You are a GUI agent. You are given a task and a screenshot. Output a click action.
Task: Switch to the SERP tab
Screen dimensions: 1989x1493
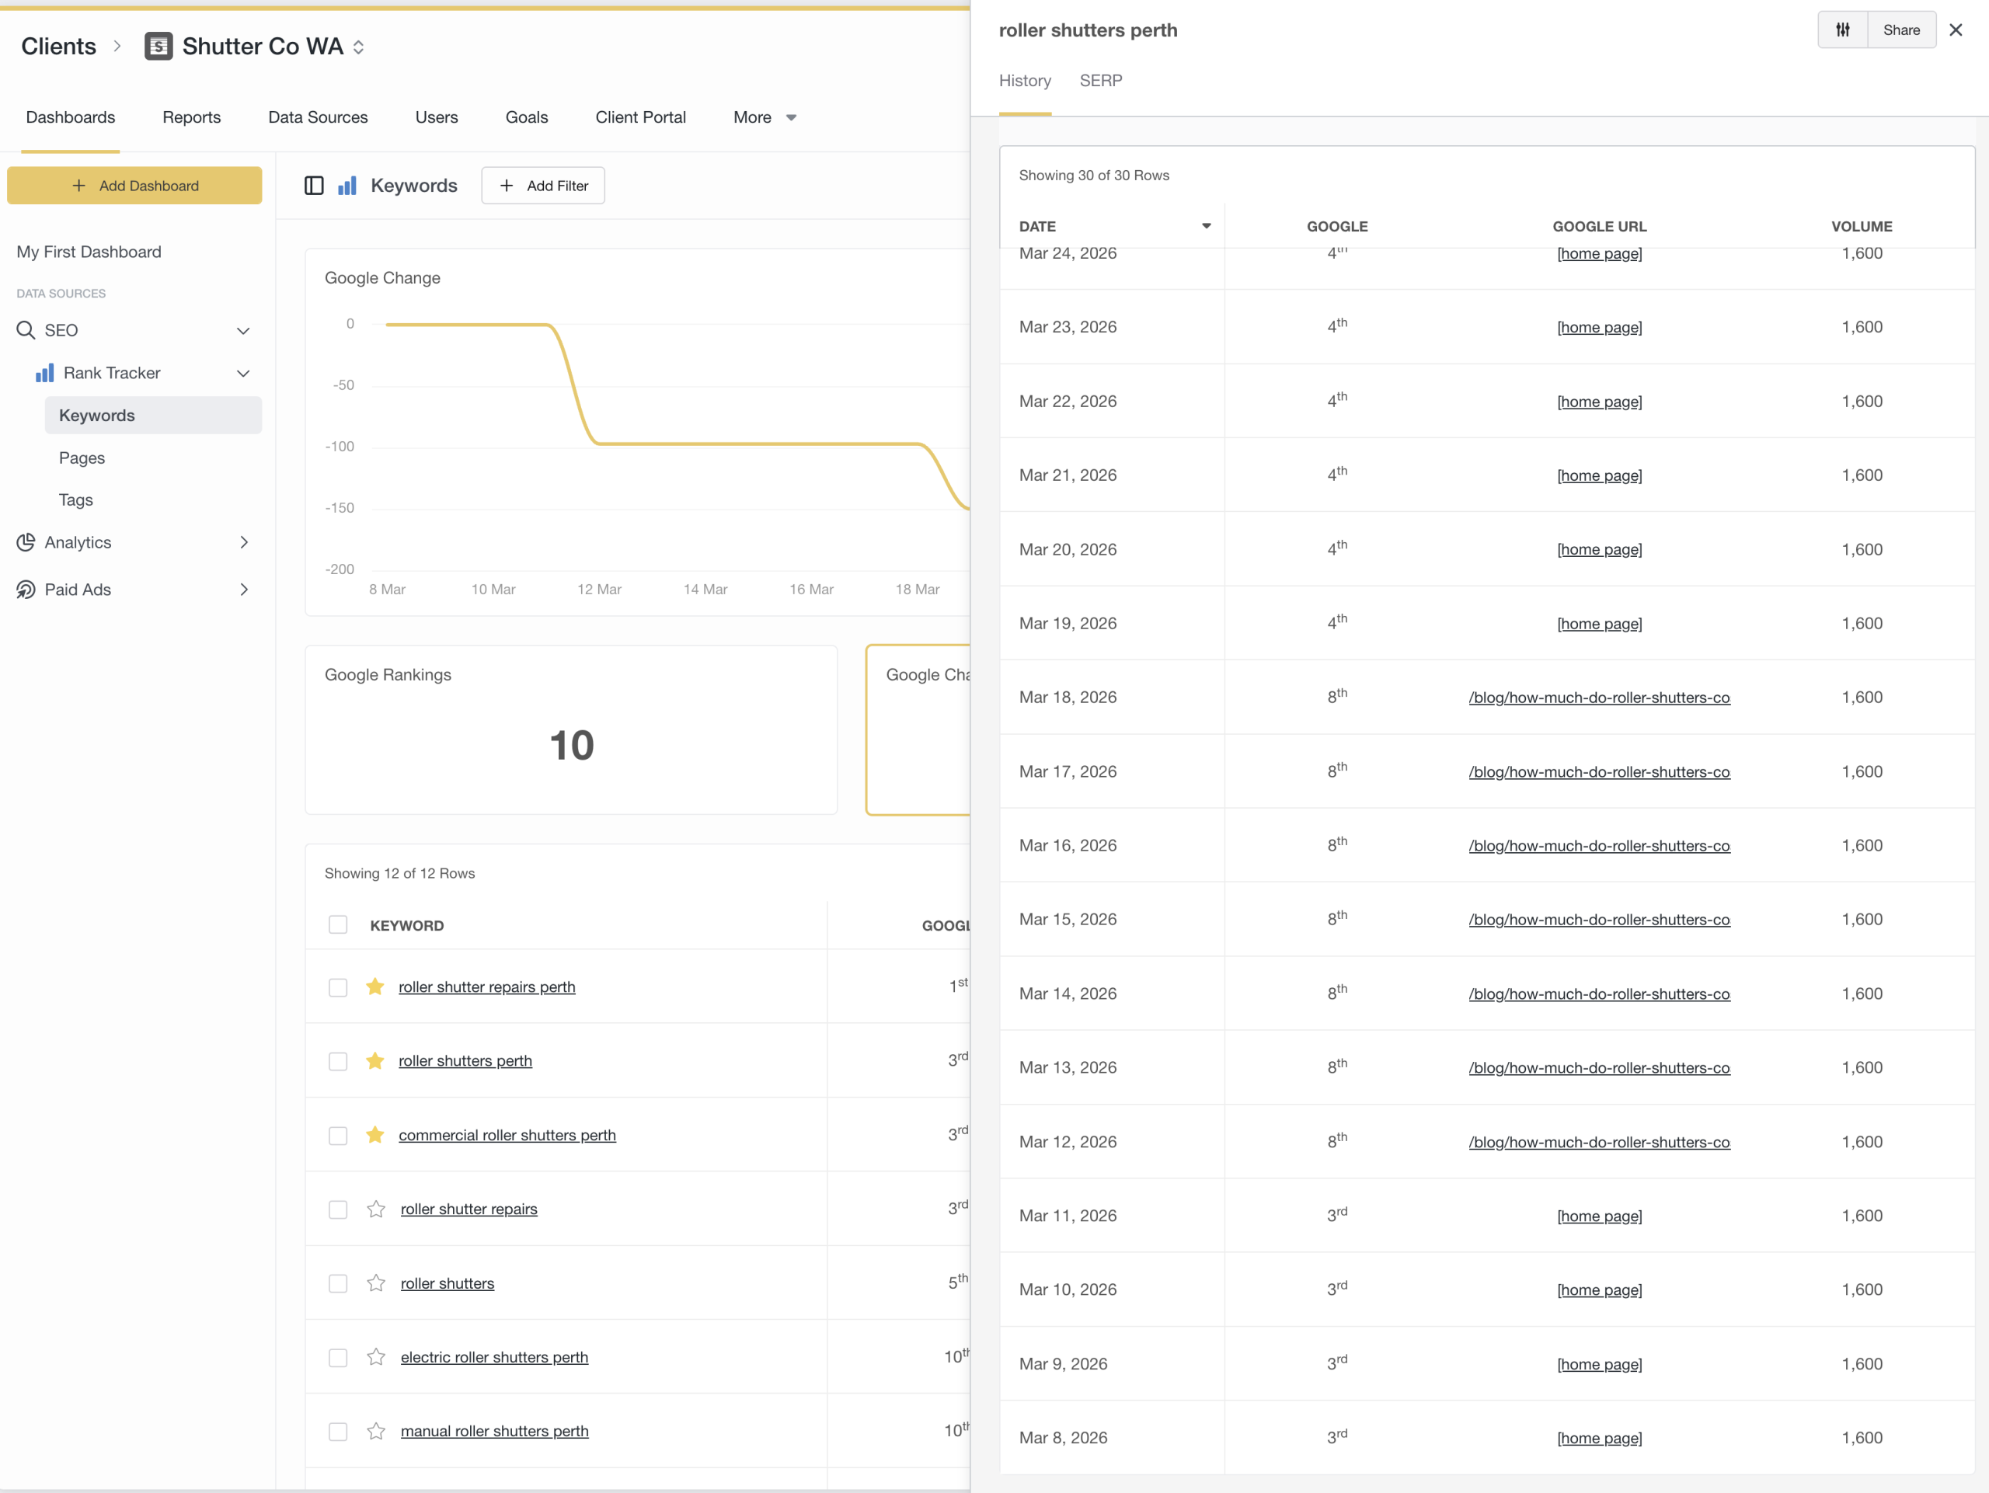tap(1099, 81)
